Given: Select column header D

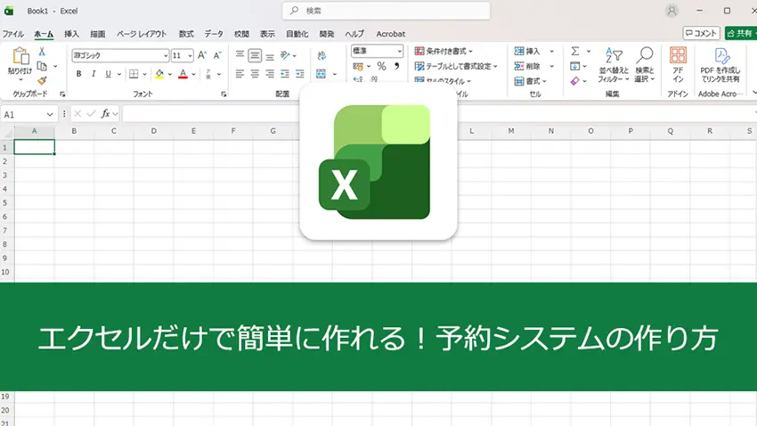Looking at the screenshot, I should tap(153, 131).
